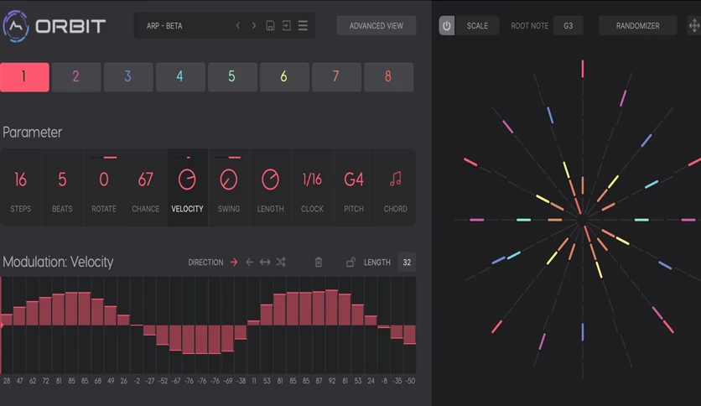This screenshot has width=701, height=406.
Task: Go to previous preset arrow
Action: click(x=238, y=25)
